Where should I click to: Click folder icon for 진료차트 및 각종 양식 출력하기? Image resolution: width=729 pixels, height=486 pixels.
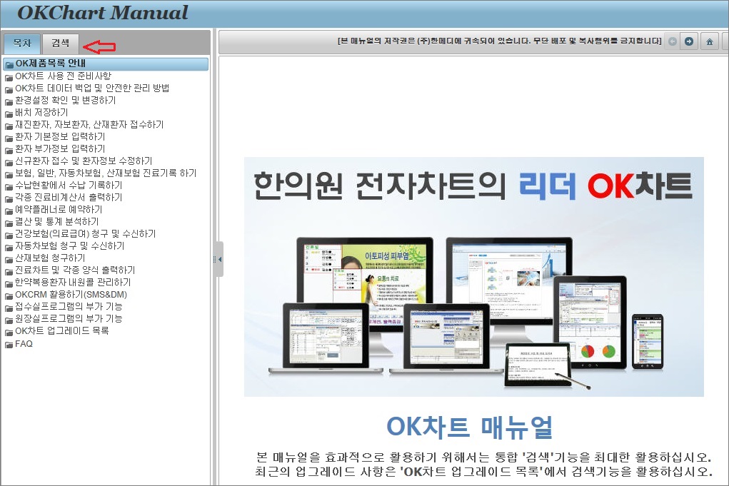point(9,271)
